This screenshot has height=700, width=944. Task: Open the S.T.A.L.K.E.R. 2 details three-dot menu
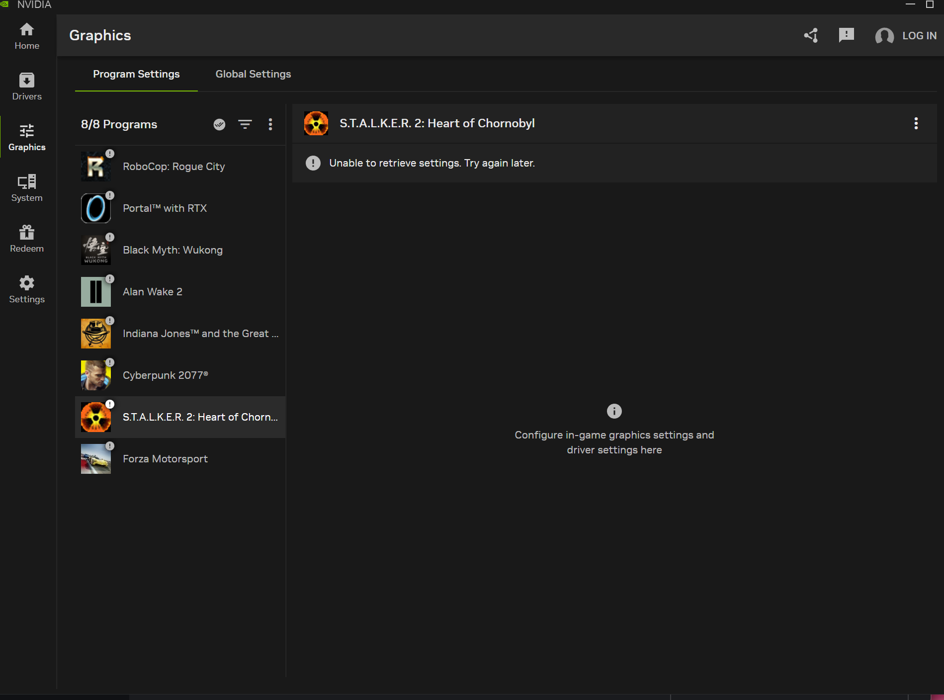click(x=916, y=123)
